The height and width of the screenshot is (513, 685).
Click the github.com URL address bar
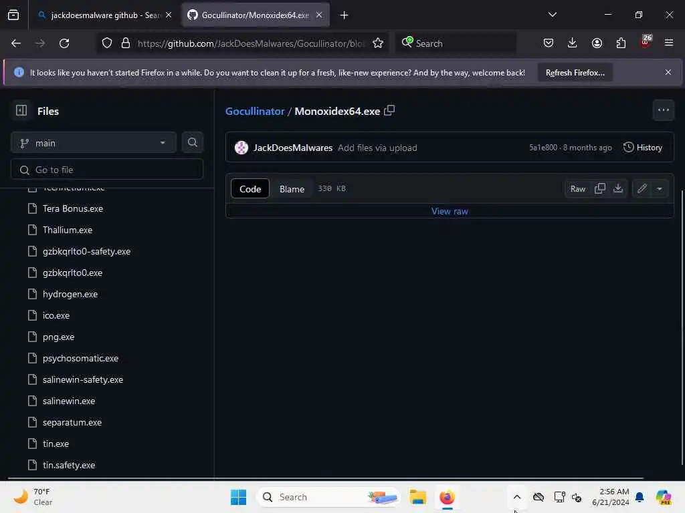coord(251,43)
